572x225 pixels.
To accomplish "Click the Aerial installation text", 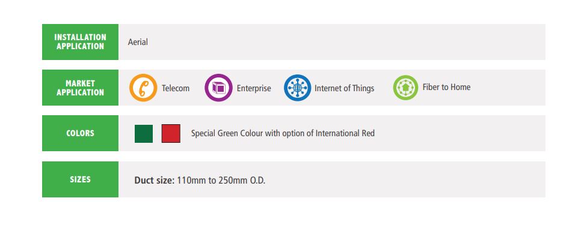I will (x=138, y=42).
